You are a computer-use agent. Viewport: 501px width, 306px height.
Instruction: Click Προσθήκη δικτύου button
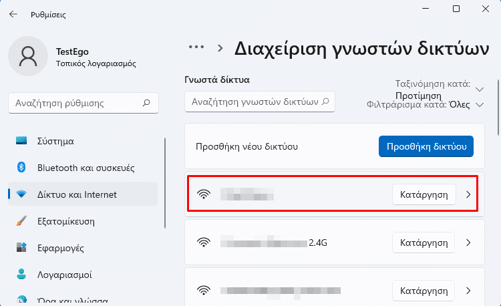[426, 146]
